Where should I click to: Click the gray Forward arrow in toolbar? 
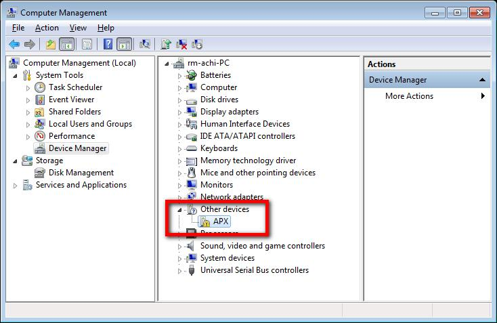pyautogui.click(x=30, y=44)
